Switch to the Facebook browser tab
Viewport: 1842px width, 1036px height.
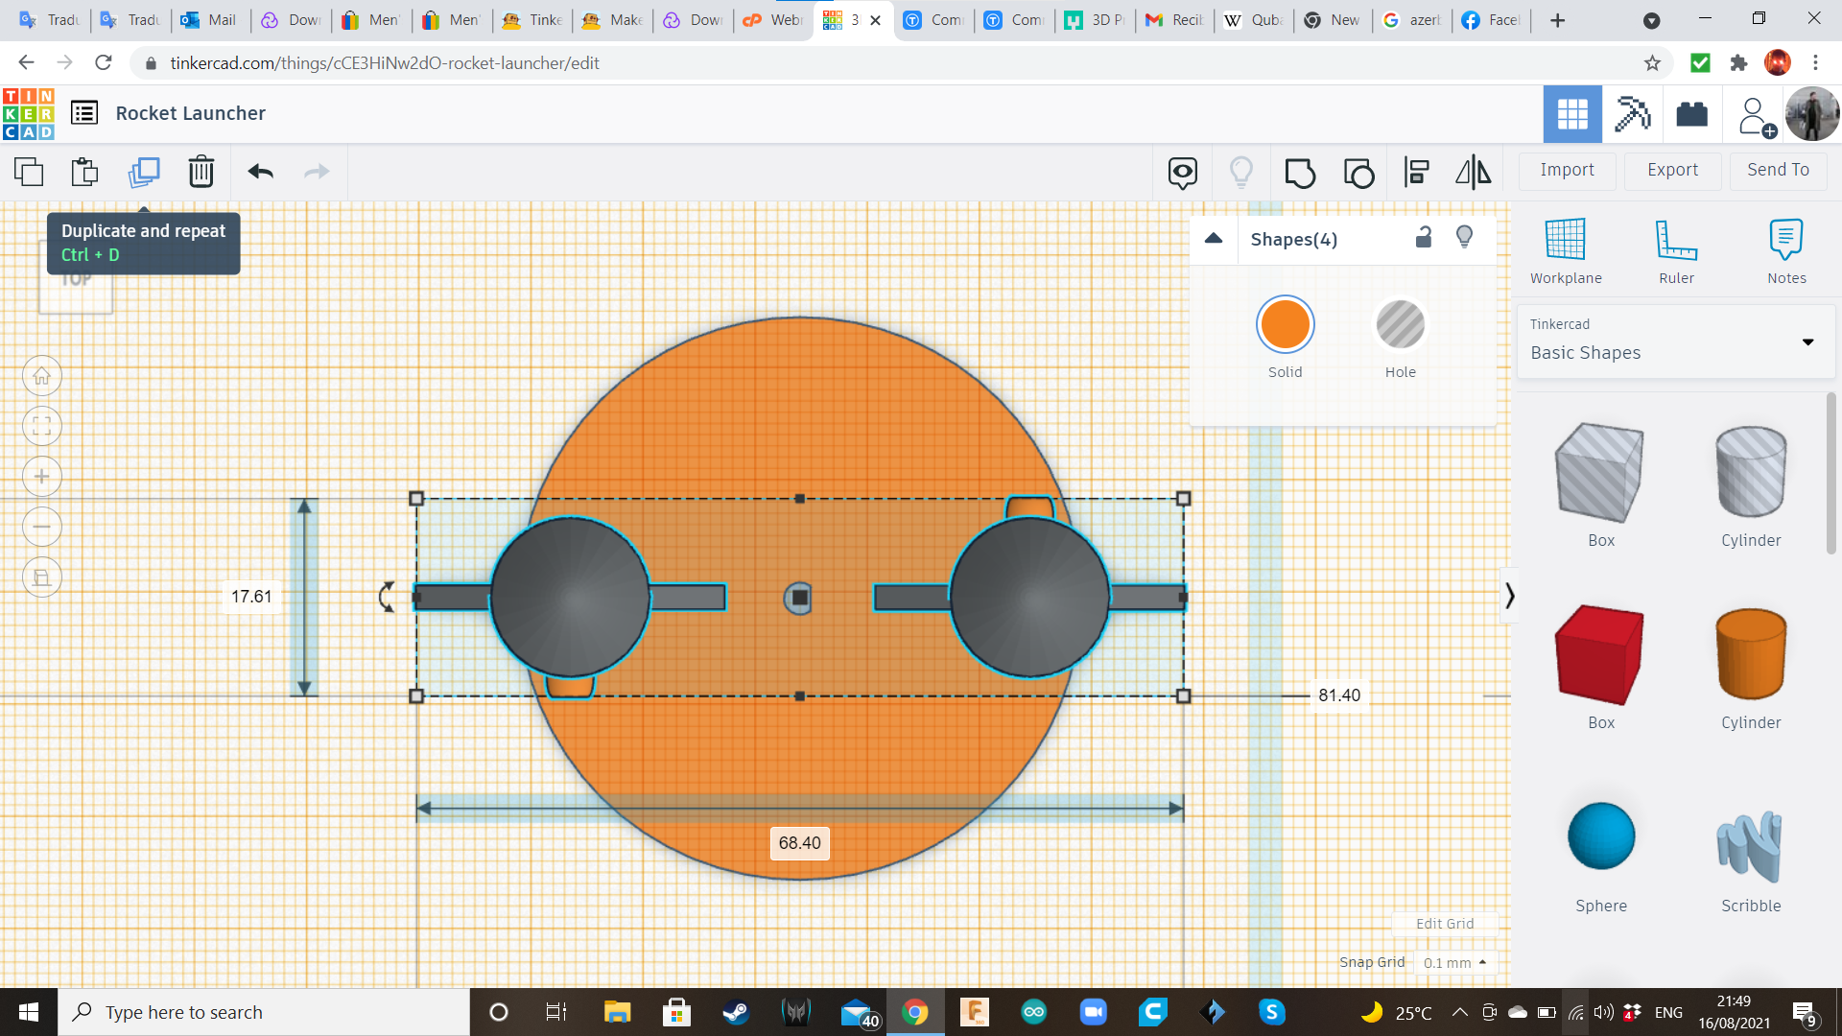(x=1490, y=20)
